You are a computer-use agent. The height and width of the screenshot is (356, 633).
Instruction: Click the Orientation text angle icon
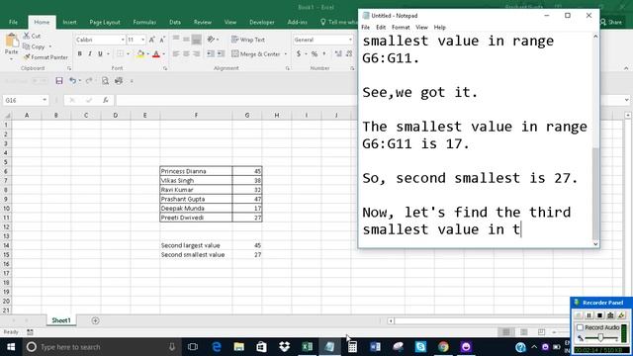pyautogui.click(x=211, y=40)
